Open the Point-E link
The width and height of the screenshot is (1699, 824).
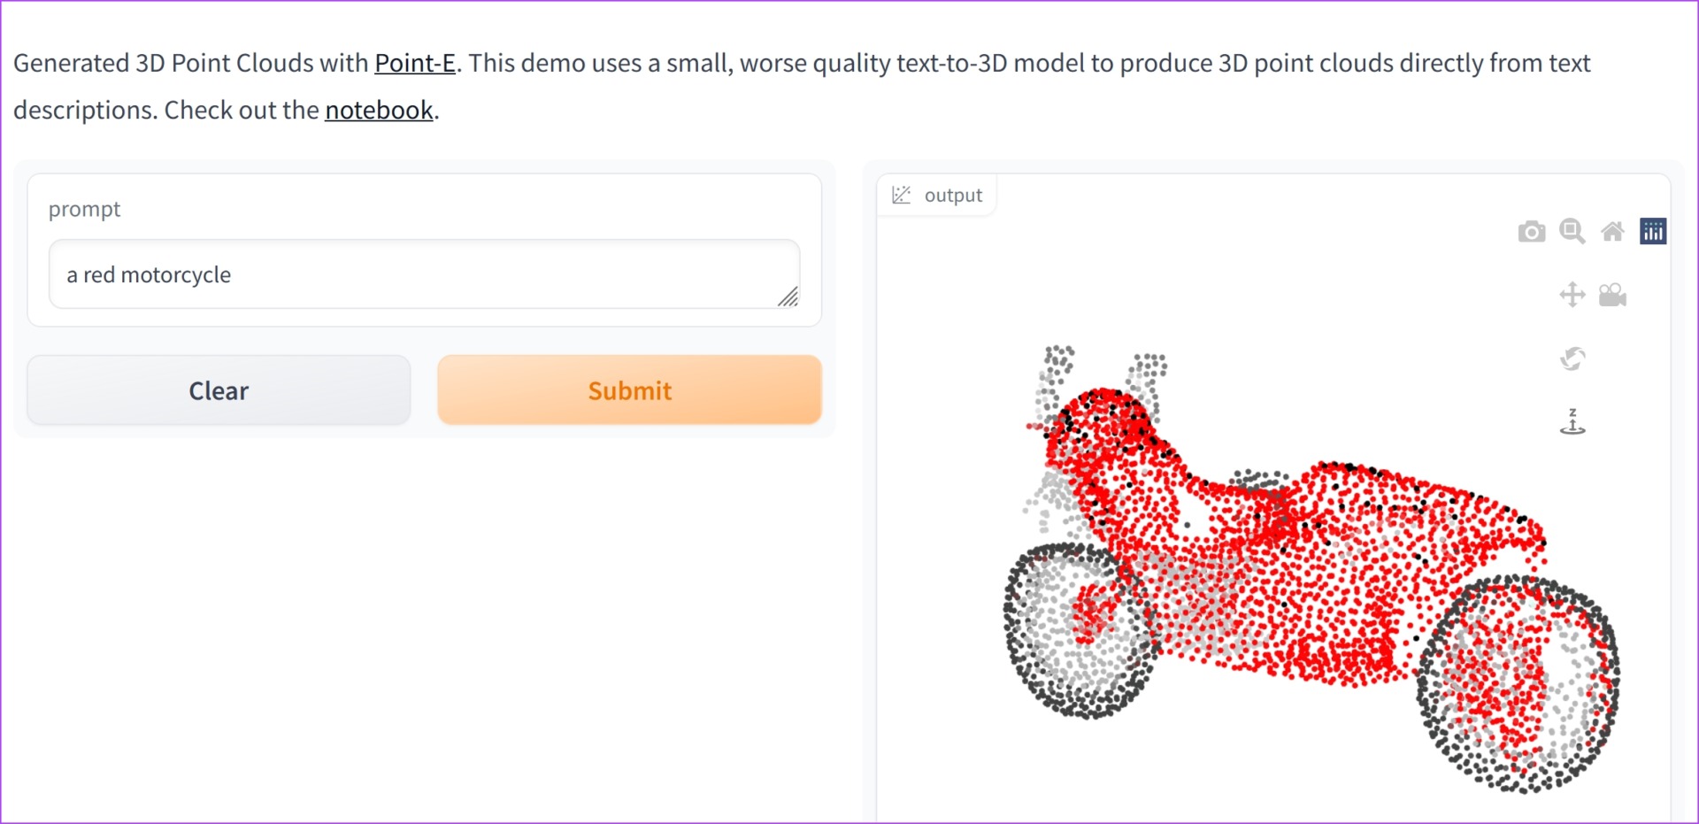point(415,63)
